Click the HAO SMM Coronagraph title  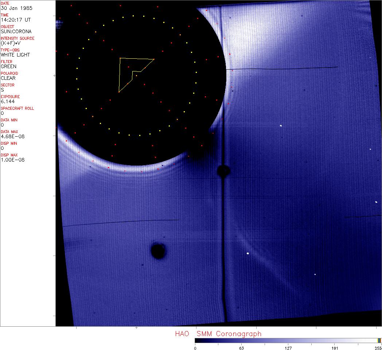pyautogui.click(x=218, y=334)
